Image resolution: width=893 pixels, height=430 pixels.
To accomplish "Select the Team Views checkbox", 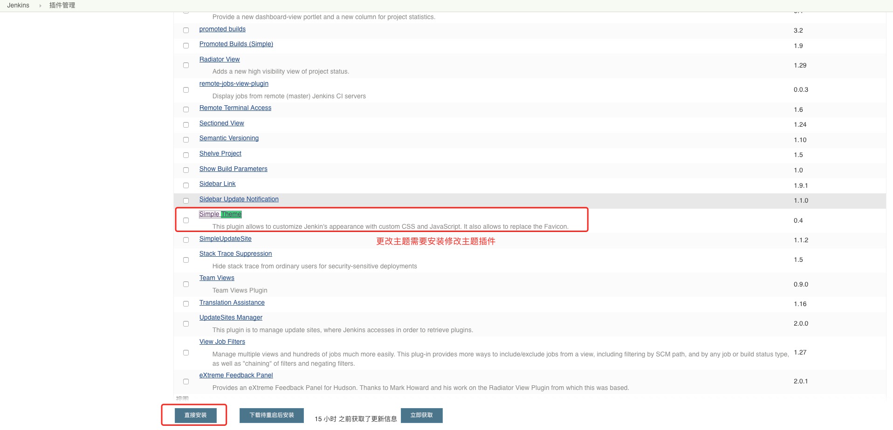I will [186, 284].
